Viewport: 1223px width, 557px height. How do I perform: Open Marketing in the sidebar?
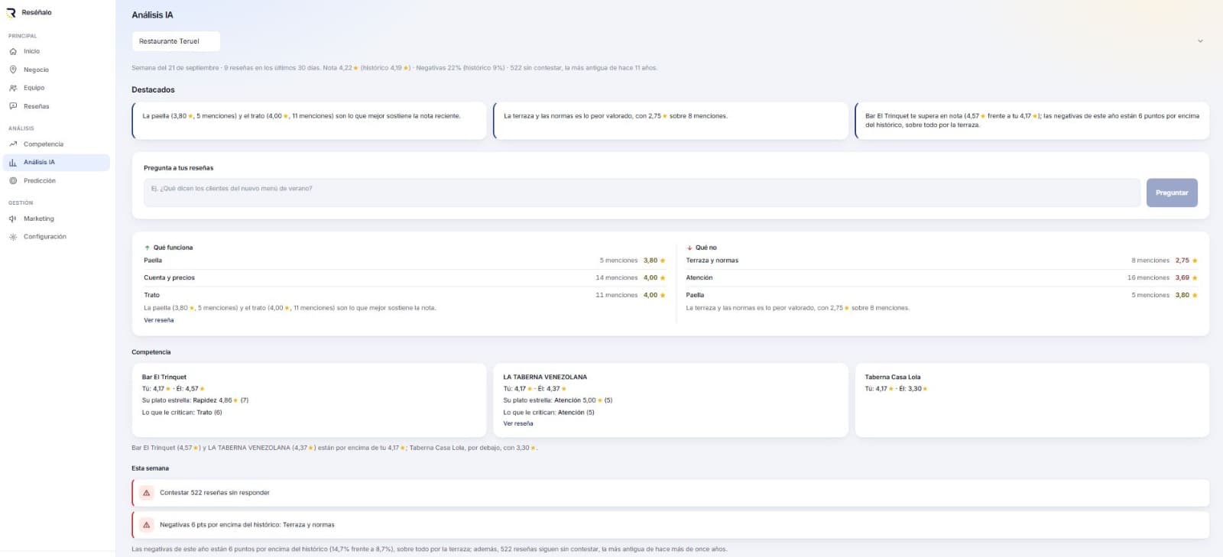[x=57, y=219]
